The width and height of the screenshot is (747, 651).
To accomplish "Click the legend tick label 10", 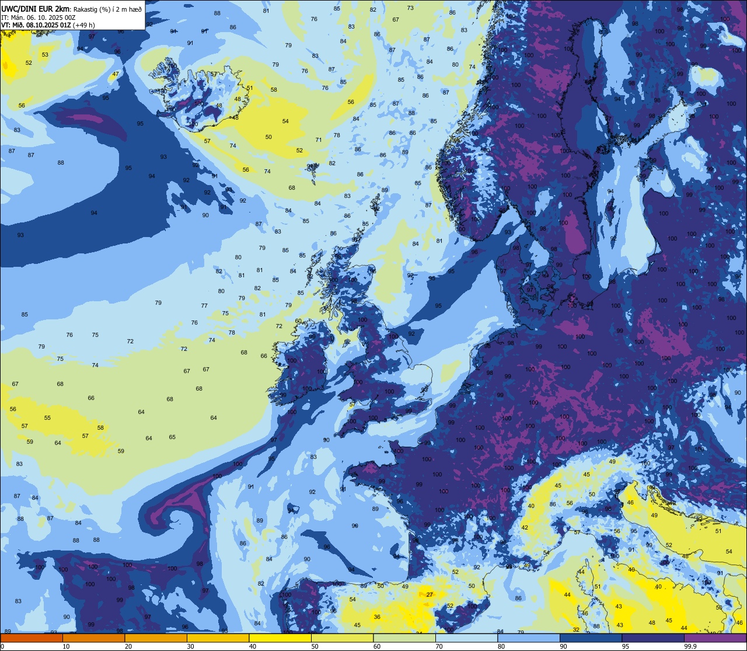I will click(x=66, y=646).
